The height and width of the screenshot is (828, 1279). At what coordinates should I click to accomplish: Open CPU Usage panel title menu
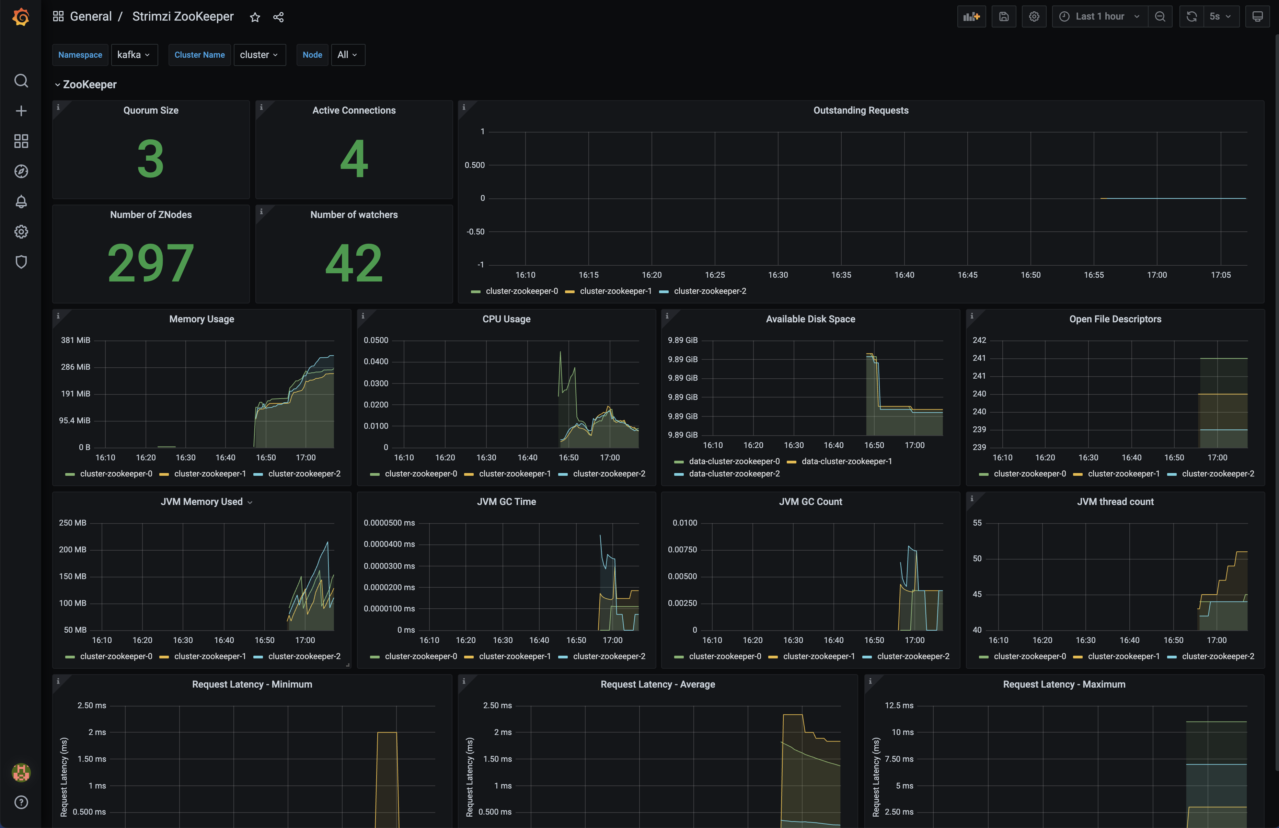(506, 319)
